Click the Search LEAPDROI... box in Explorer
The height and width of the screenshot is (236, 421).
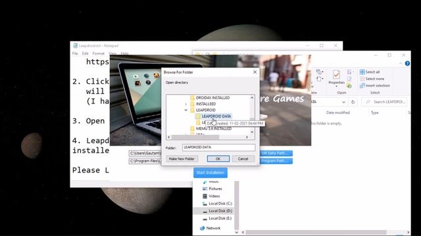384,102
